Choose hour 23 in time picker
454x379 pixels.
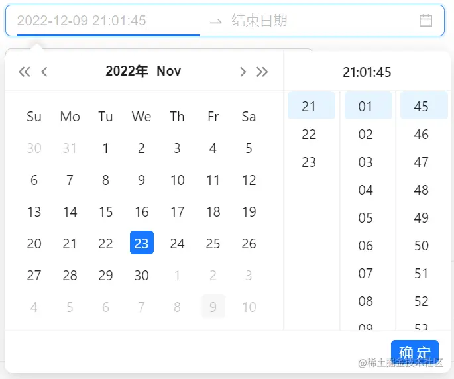point(309,162)
